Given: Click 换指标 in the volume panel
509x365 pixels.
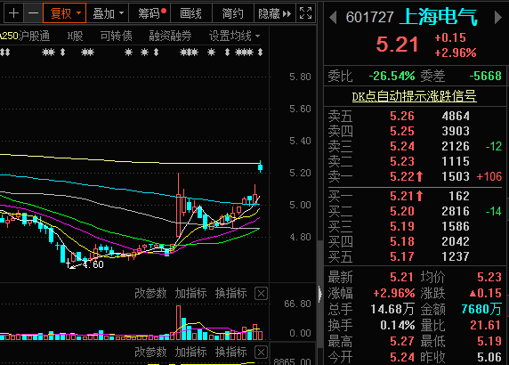Looking at the screenshot, I should point(231,293).
